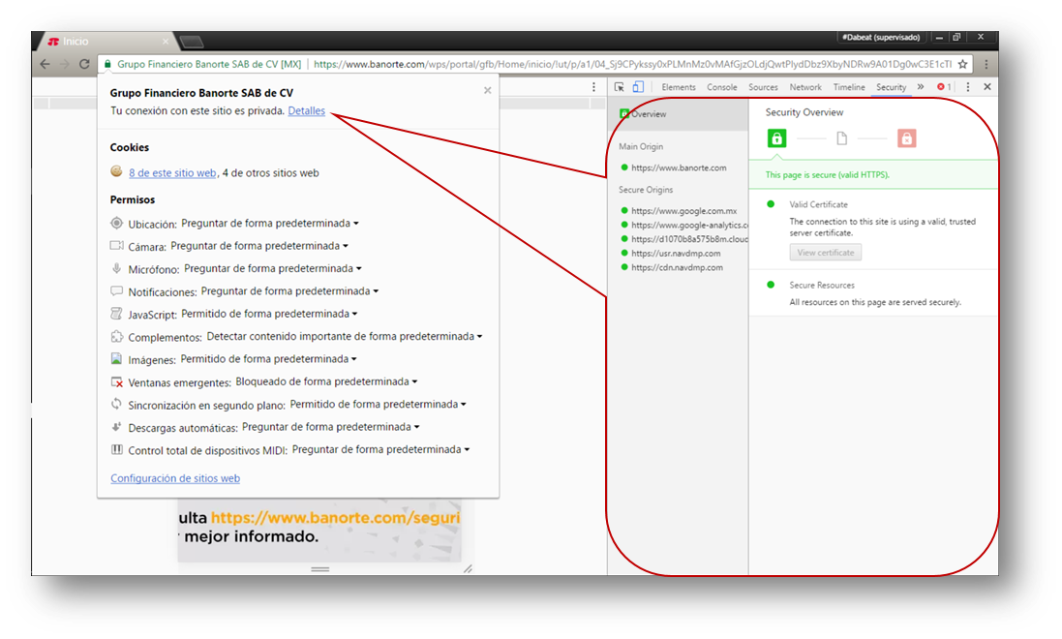Open the Ubicación permission dropdown
The width and height of the screenshot is (1062, 639).
point(270,224)
